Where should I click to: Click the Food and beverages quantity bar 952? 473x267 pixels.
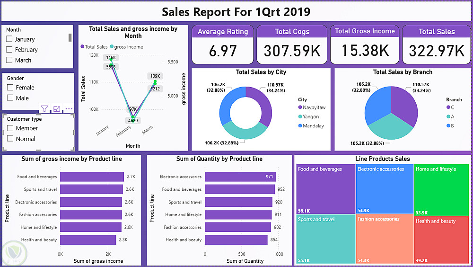pos(240,189)
